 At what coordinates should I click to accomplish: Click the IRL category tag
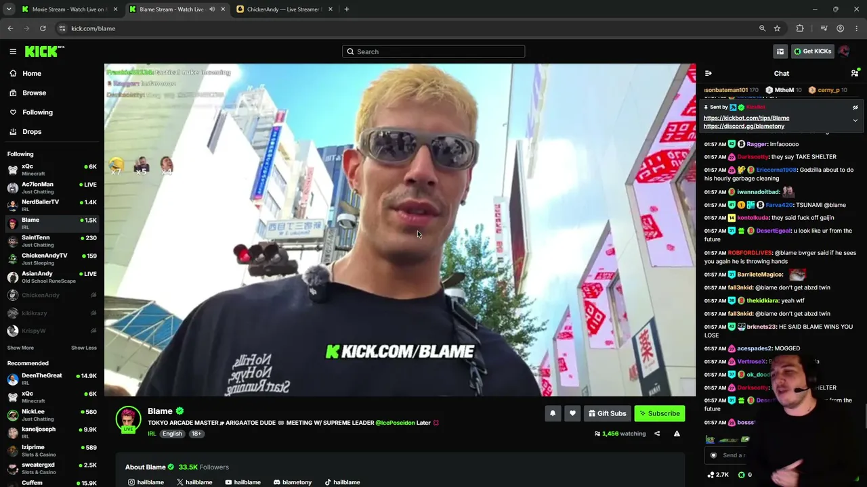tap(152, 434)
